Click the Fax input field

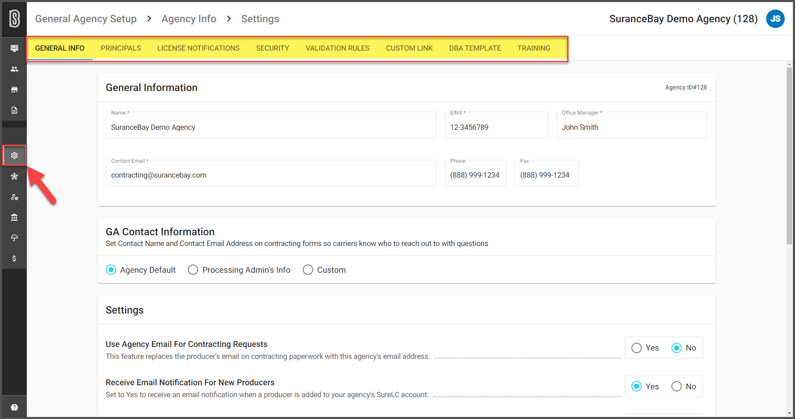click(547, 173)
